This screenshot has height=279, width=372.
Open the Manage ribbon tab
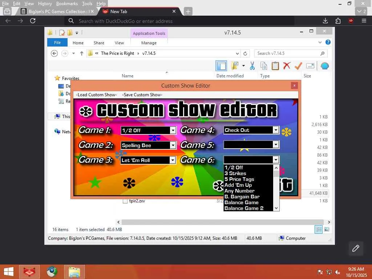pyautogui.click(x=149, y=43)
